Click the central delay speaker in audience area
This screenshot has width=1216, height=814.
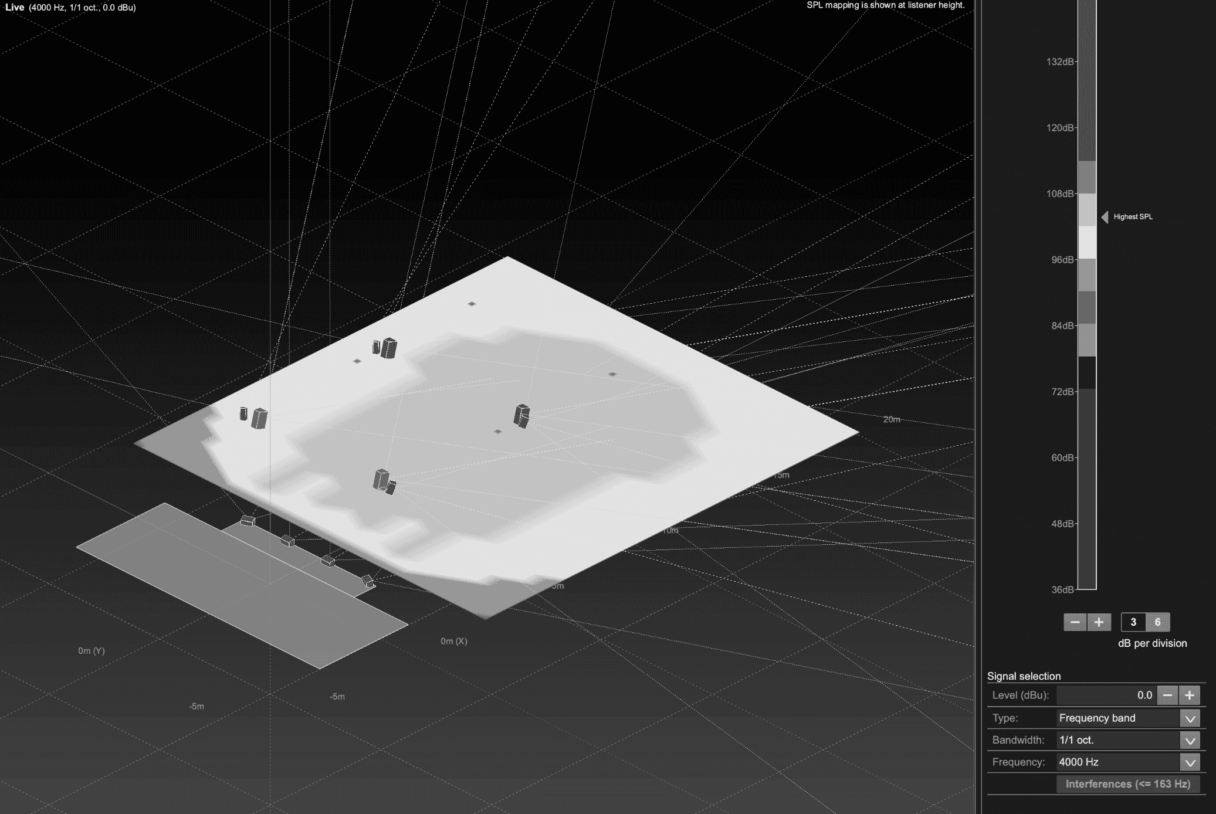[521, 416]
